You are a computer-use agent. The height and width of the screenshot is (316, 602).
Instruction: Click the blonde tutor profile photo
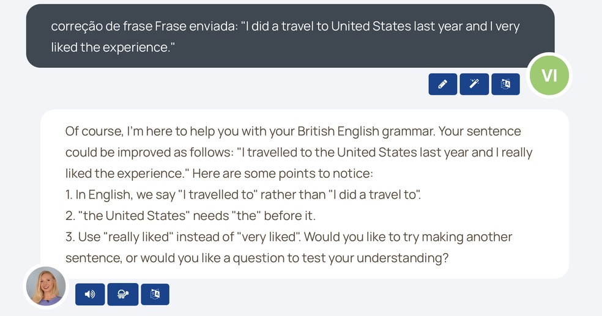pyautogui.click(x=45, y=286)
